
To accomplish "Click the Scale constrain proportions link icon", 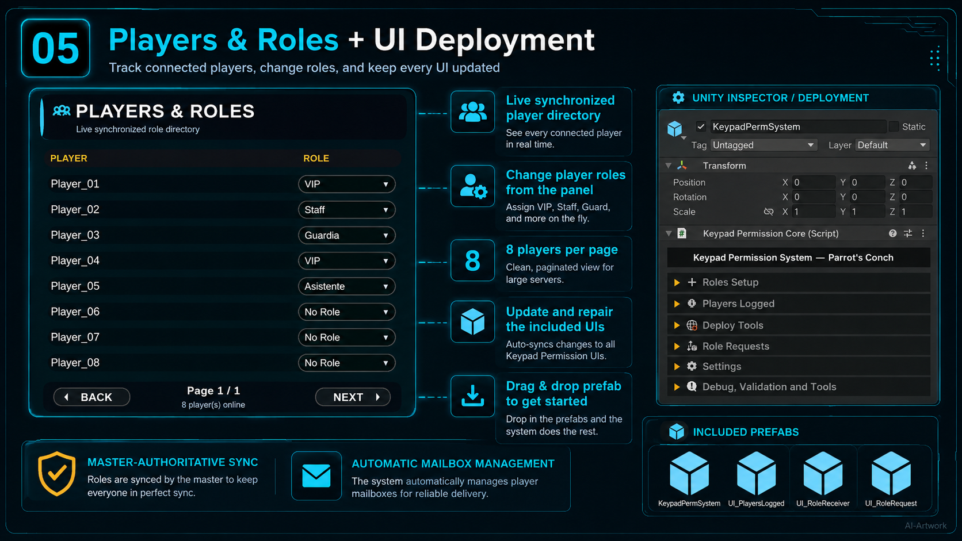I will pos(769,212).
